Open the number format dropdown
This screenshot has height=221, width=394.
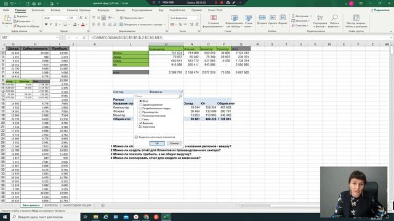point(198,18)
